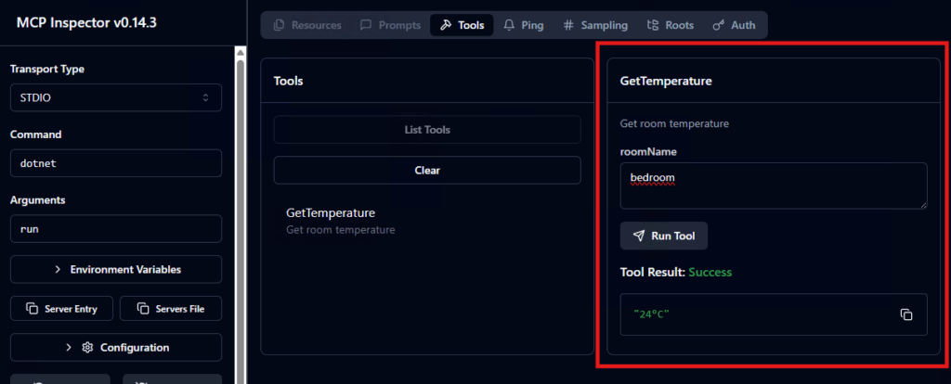Expand the Environment Variables section
This screenshot has width=951, height=384.
coord(116,270)
